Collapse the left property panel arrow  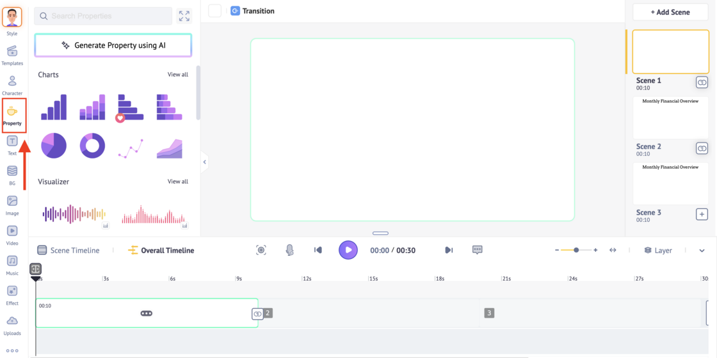[205, 162]
